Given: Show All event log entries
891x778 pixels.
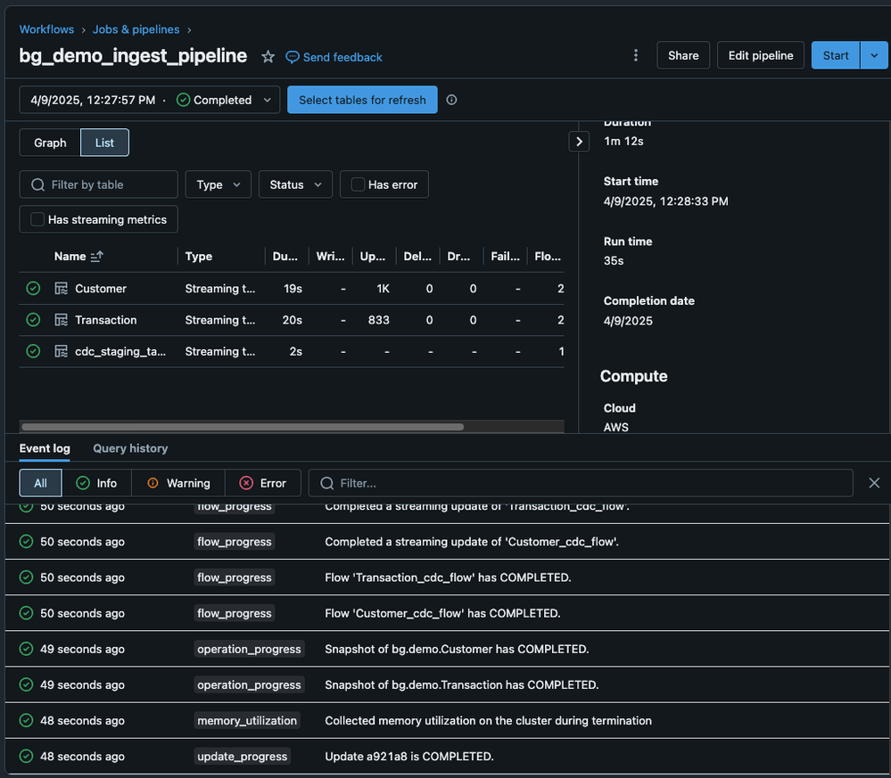Looking at the screenshot, I should [40, 483].
